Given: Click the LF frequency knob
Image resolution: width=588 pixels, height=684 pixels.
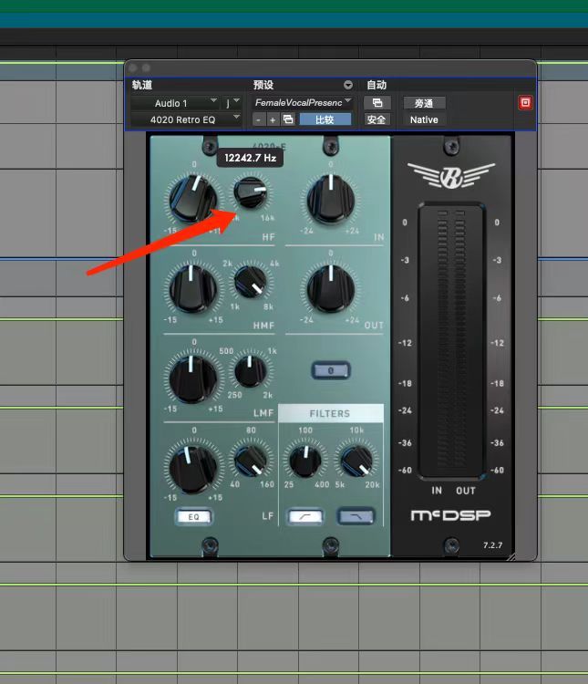Looking at the screenshot, I should (251, 461).
